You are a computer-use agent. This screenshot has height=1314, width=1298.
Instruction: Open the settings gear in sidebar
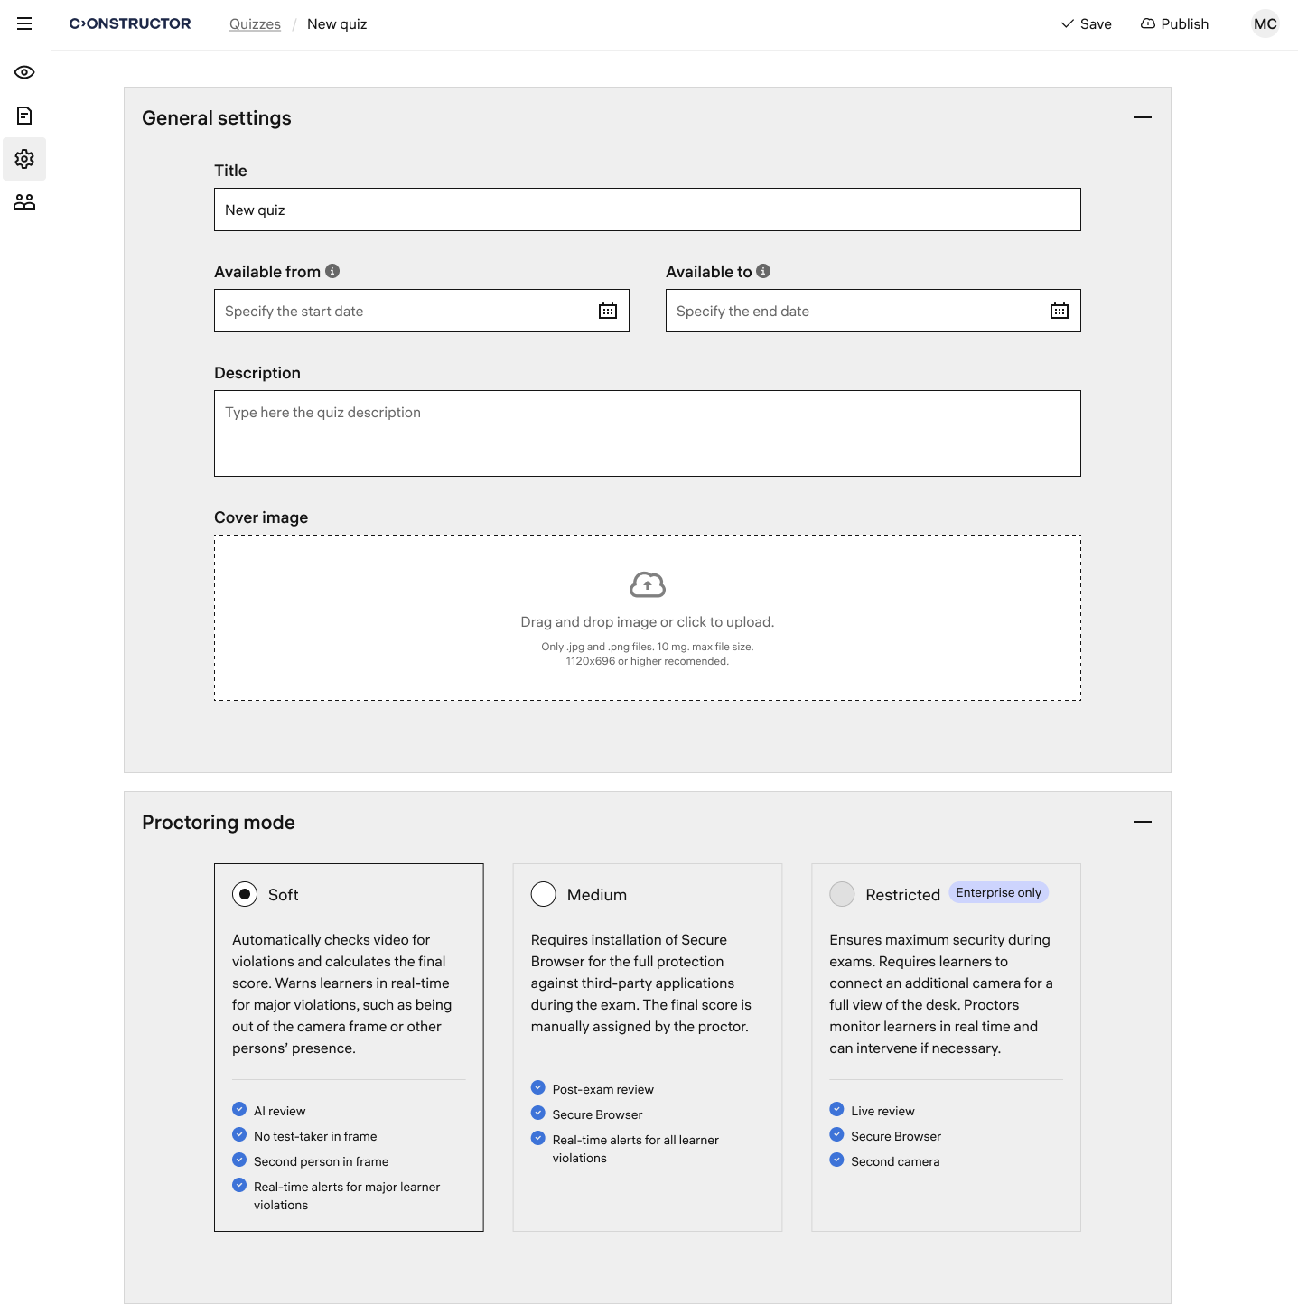pos(24,159)
